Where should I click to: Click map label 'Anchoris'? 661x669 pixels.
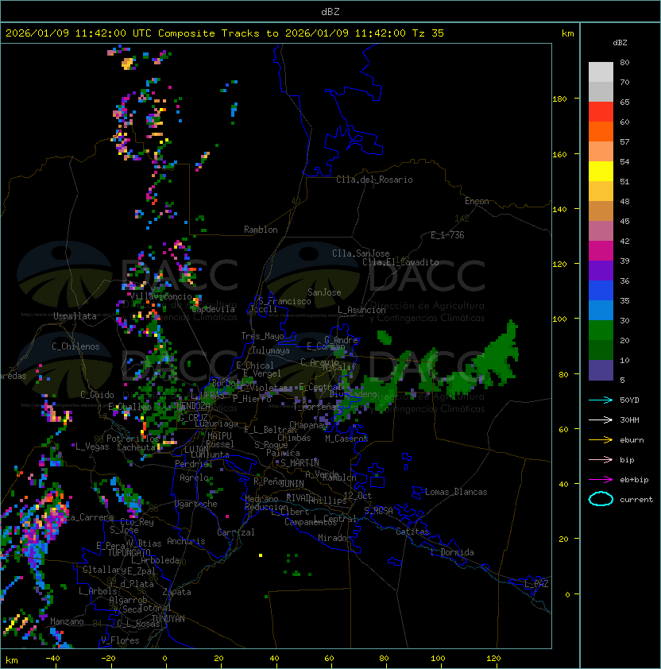click(186, 541)
